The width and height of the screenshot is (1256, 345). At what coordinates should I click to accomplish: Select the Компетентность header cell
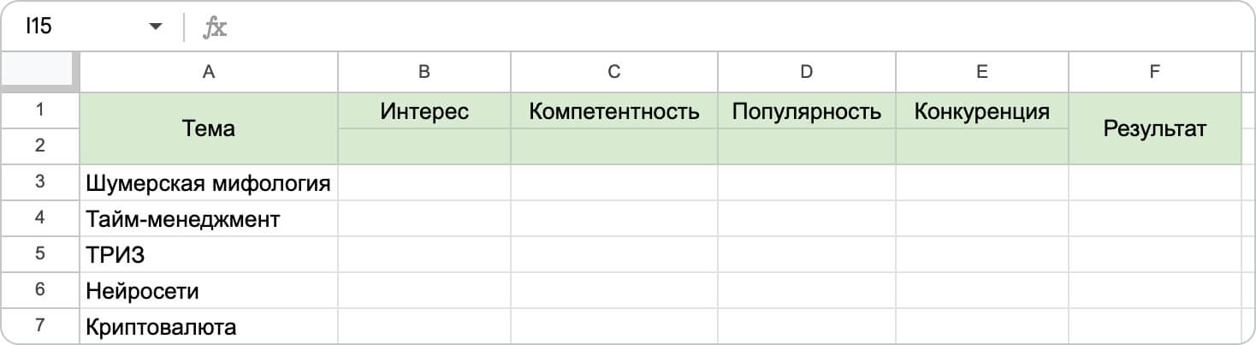tap(614, 111)
